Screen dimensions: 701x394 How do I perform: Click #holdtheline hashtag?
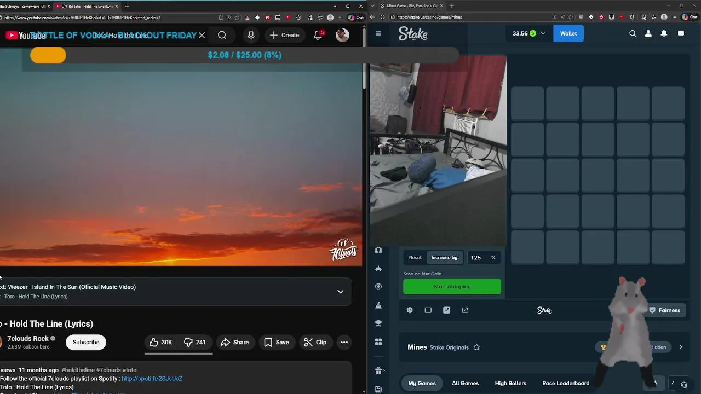78,370
